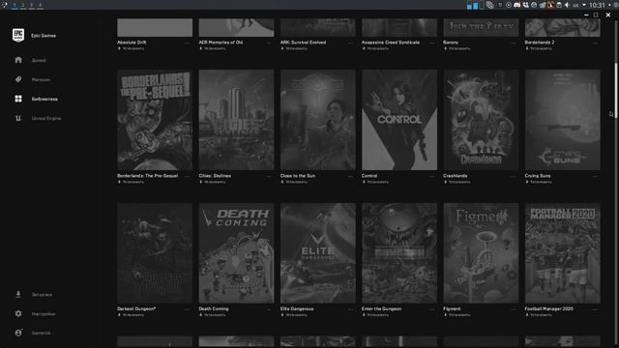
Task: Open the Crashlands game cover
Action: click(x=481, y=120)
